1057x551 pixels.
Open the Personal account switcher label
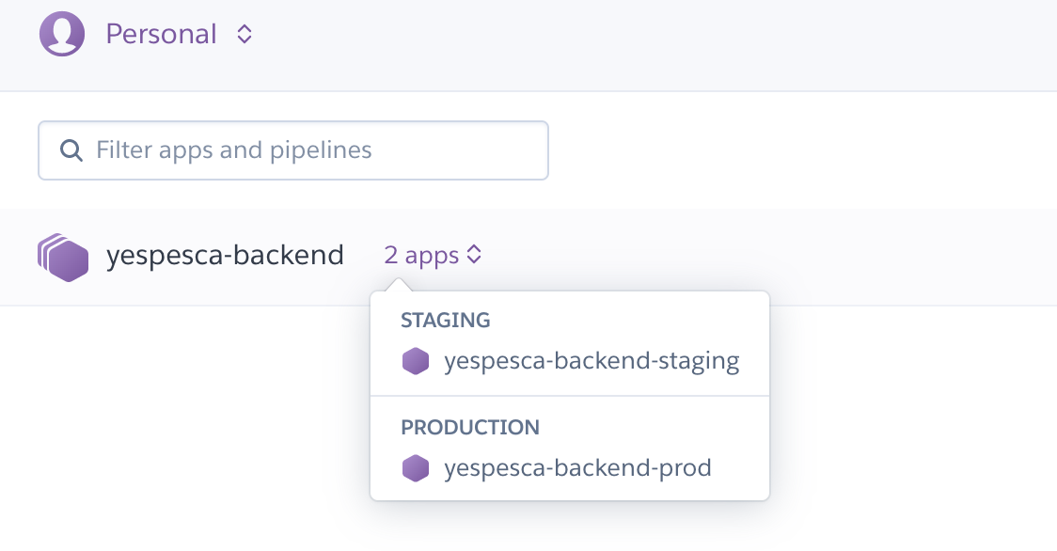click(x=161, y=34)
